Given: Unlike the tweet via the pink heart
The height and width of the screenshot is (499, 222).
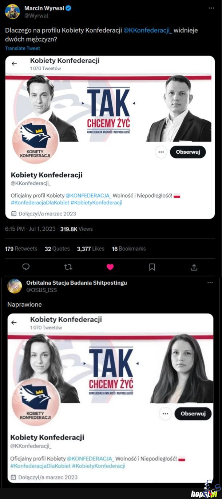Looking at the screenshot, I should pyautogui.click(x=110, y=267).
